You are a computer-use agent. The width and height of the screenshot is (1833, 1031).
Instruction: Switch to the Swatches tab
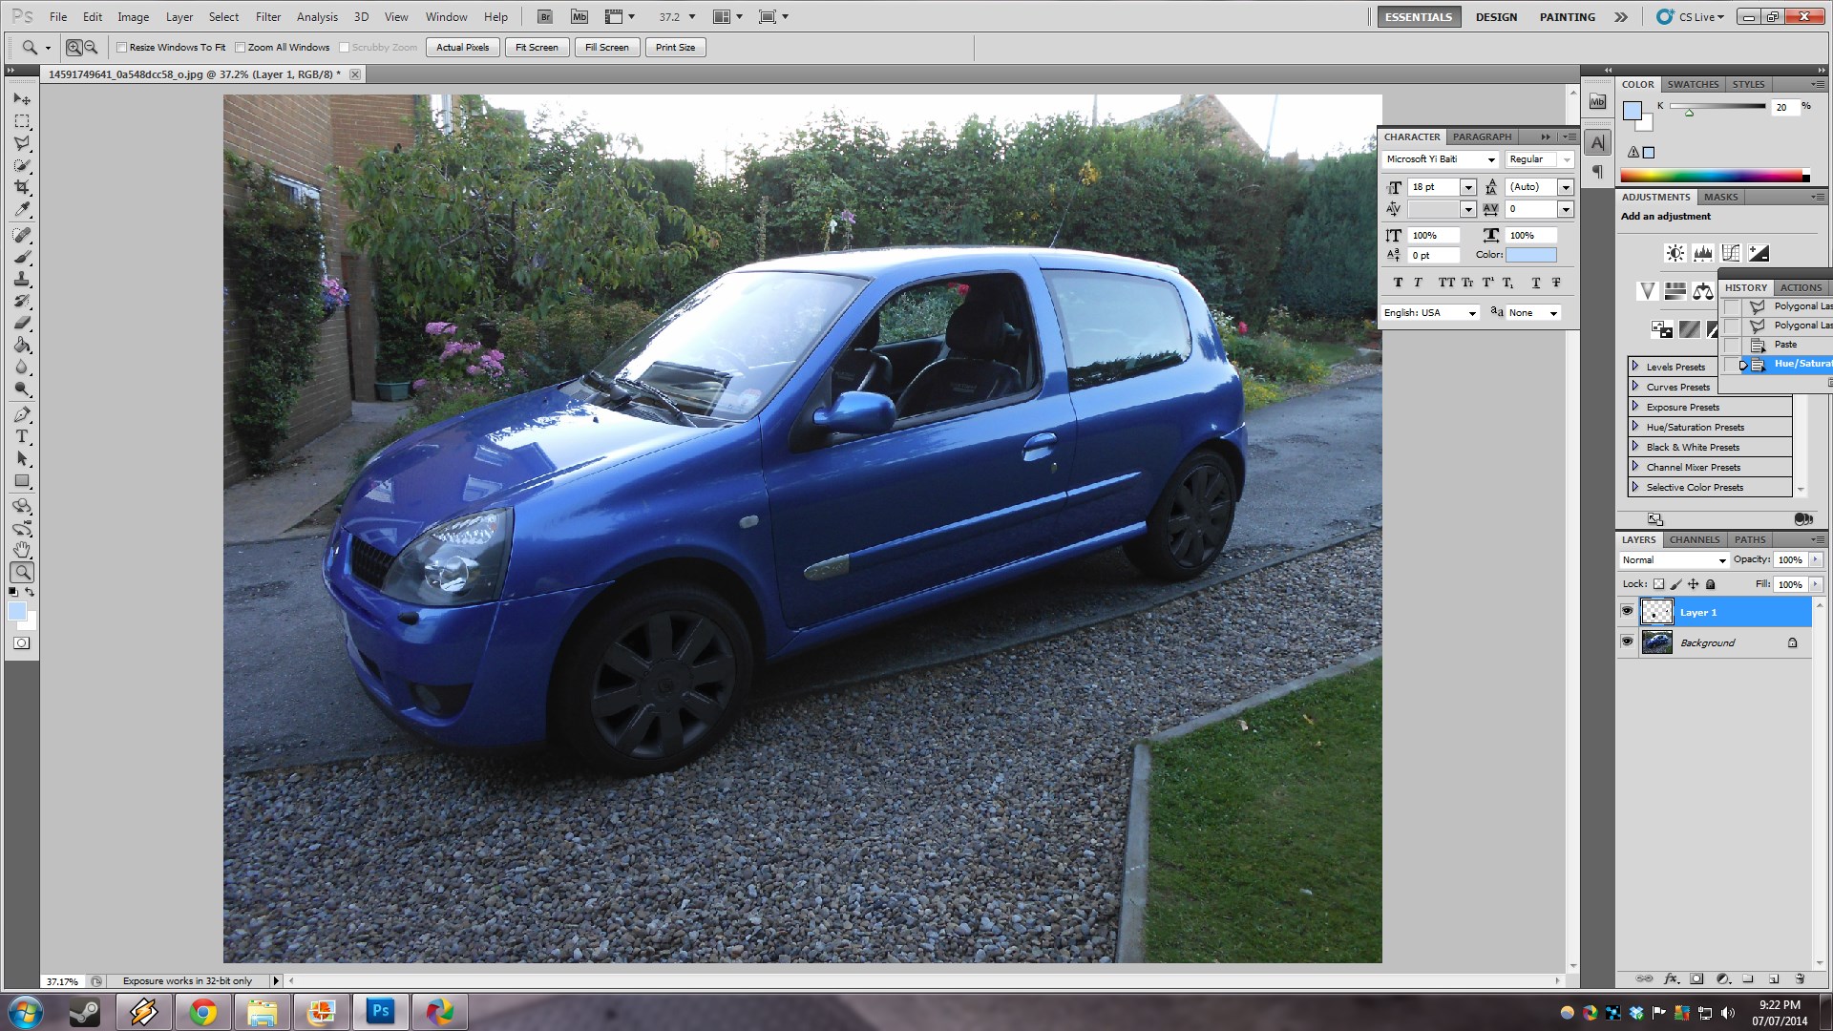pyautogui.click(x=1693, y=84)
